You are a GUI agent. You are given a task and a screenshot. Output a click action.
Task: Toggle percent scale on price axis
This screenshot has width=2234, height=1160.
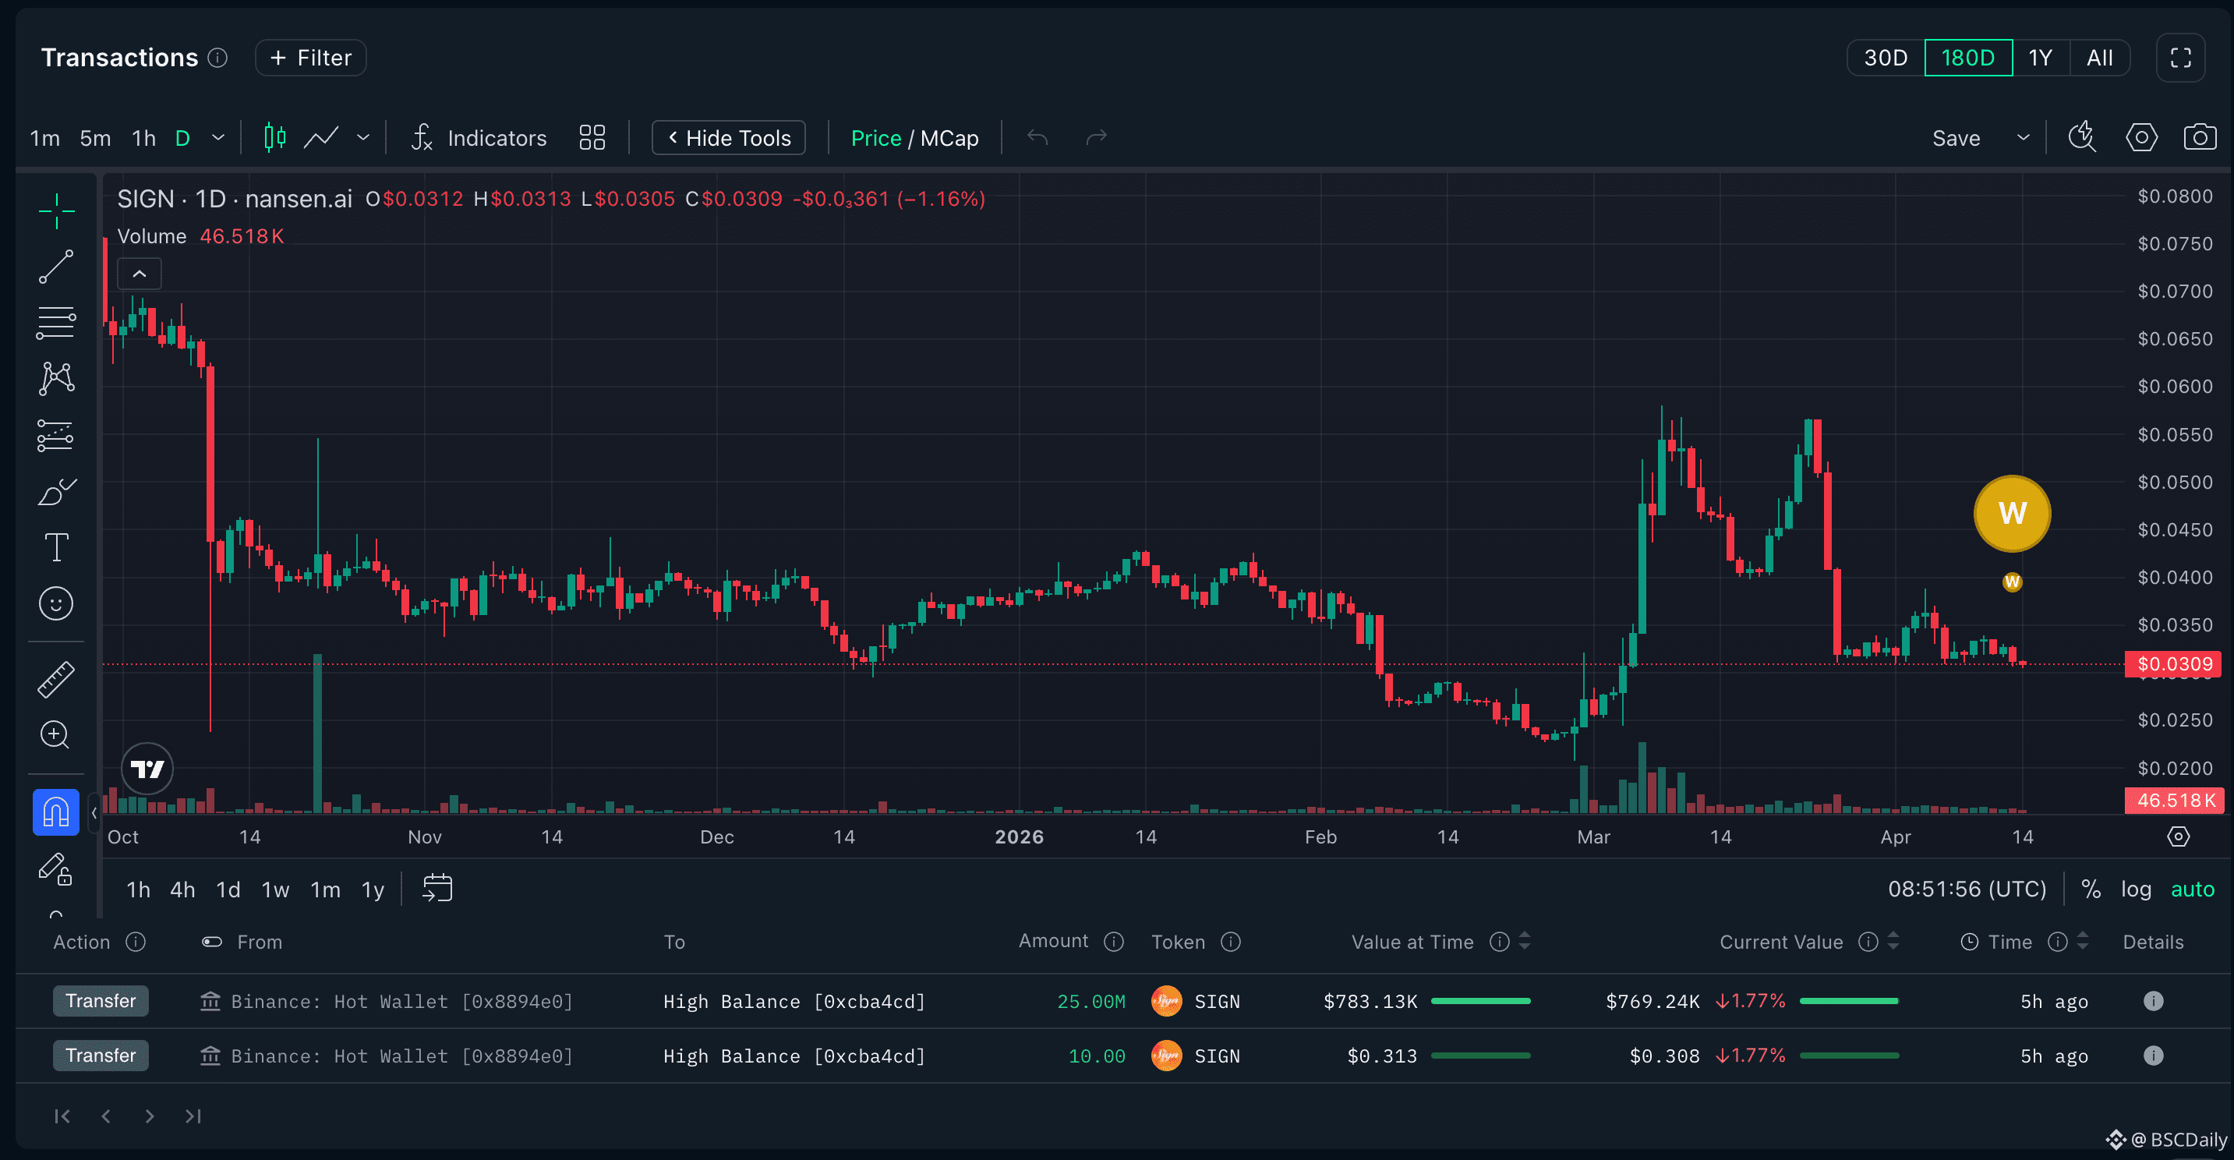pos(2091,889)
